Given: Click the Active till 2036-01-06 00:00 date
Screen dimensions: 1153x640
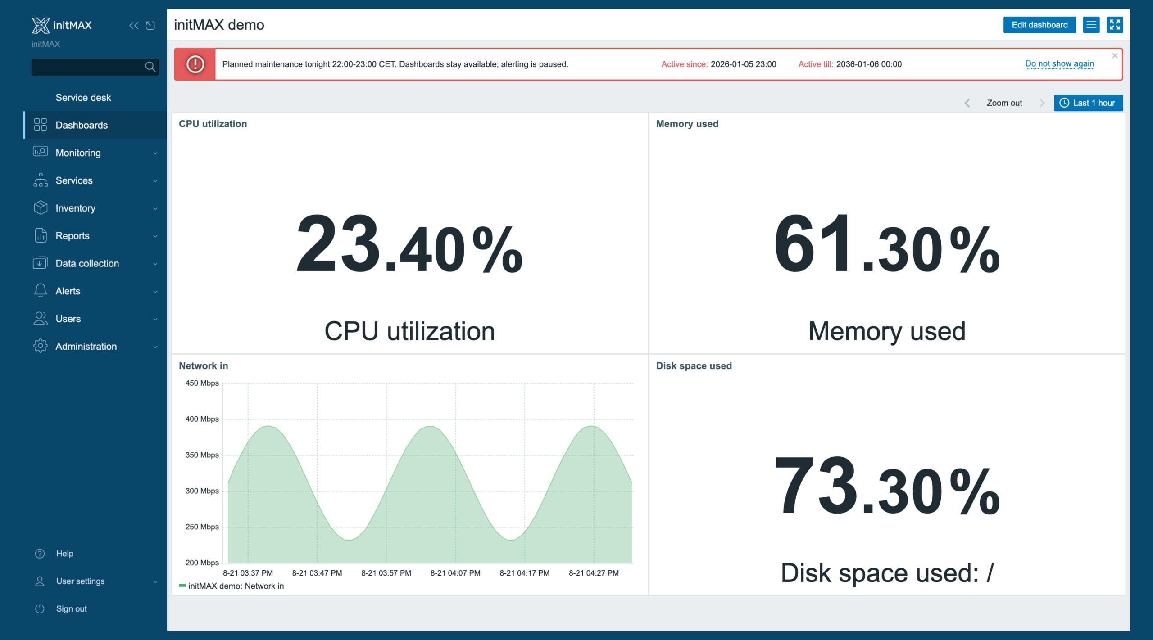Looking at the screenshot, I should [869, 64].
